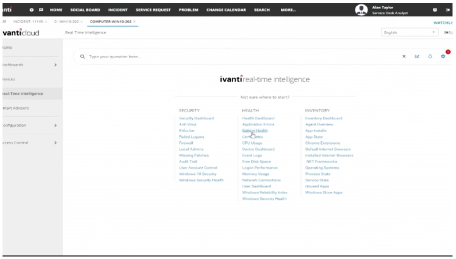
Task: Open the English language dropdown
Action: (x=409, y=33)
